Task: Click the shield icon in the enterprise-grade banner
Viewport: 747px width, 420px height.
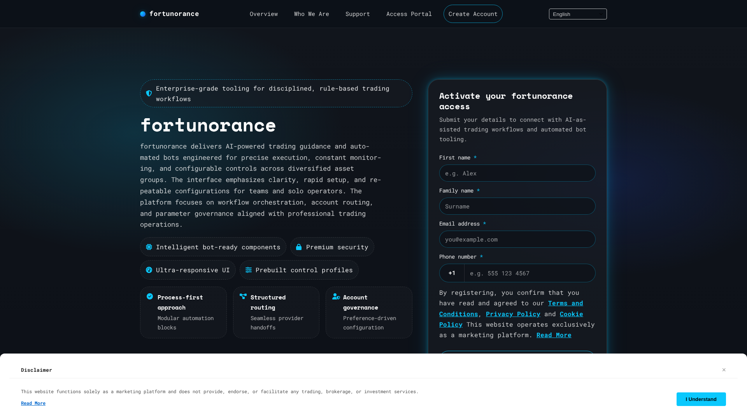Action: (149, 93)
